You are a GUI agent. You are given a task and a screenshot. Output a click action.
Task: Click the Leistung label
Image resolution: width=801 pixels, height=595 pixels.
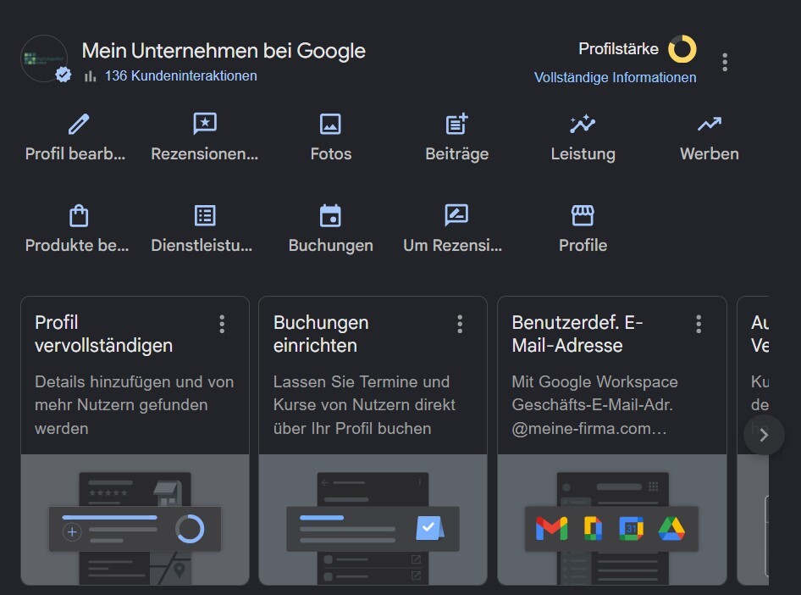tap(583, 154)
